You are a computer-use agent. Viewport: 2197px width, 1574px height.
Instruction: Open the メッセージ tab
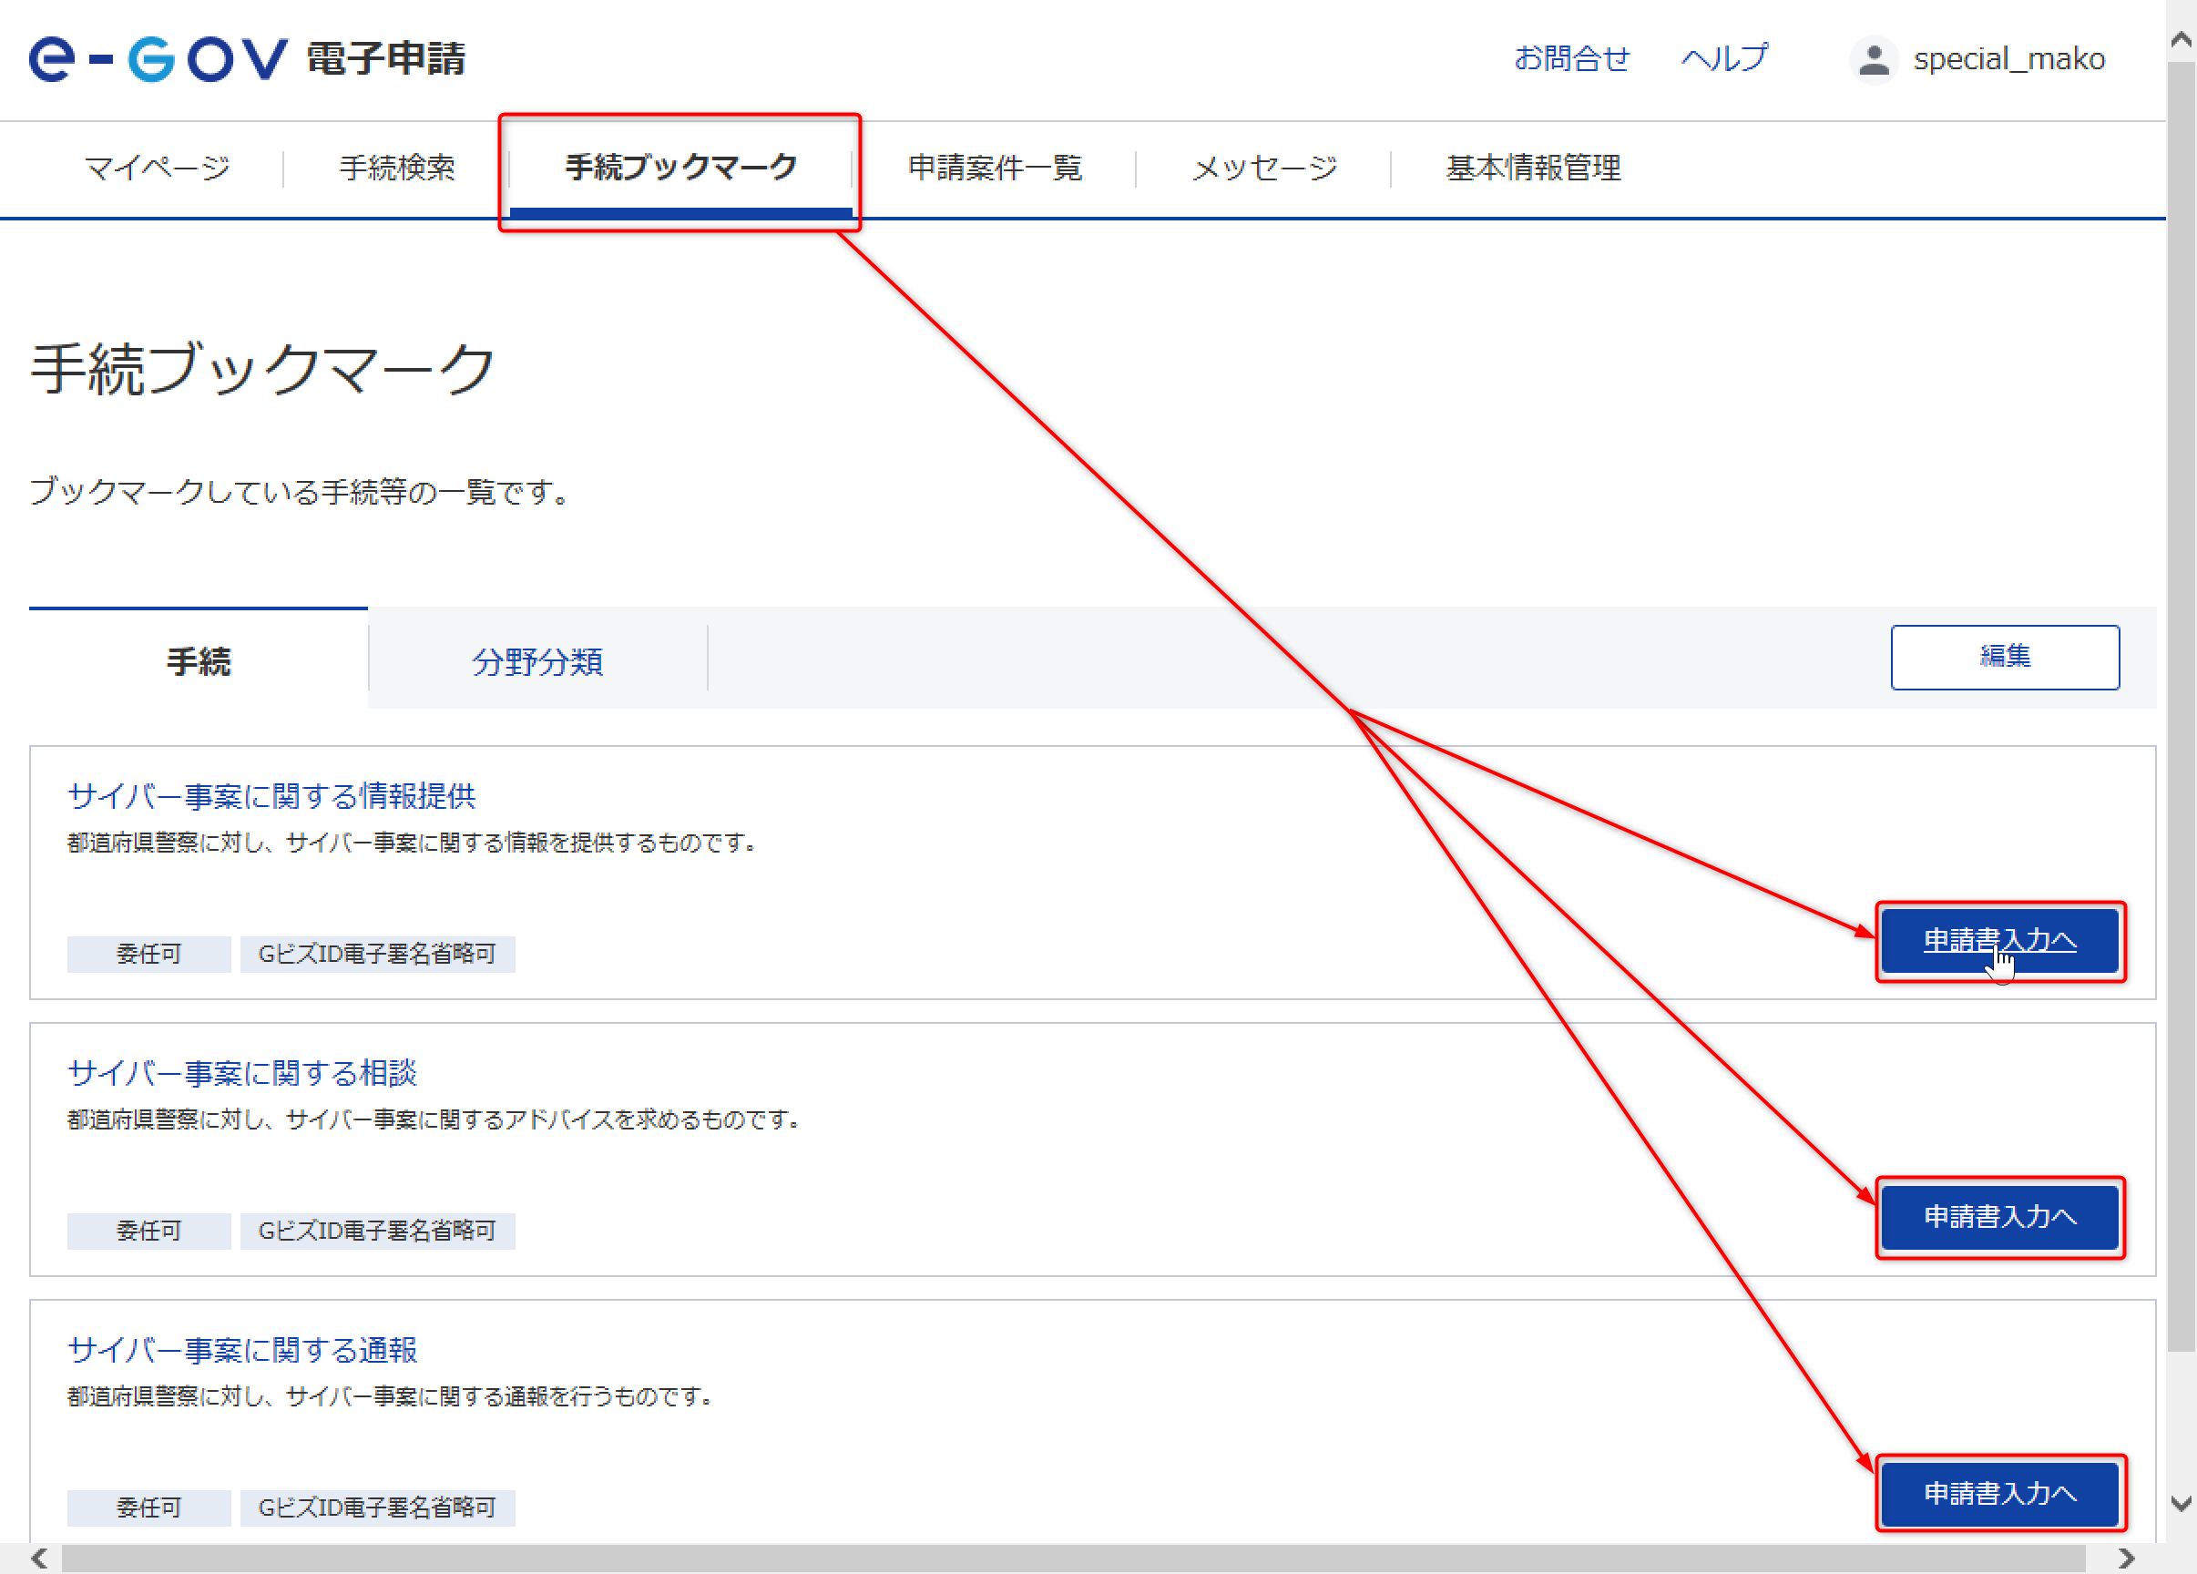point(1263,168)
